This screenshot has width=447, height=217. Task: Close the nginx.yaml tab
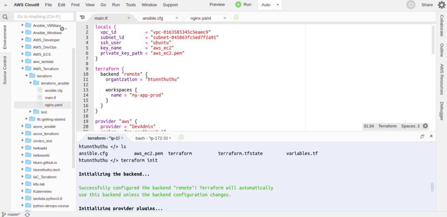225,17
